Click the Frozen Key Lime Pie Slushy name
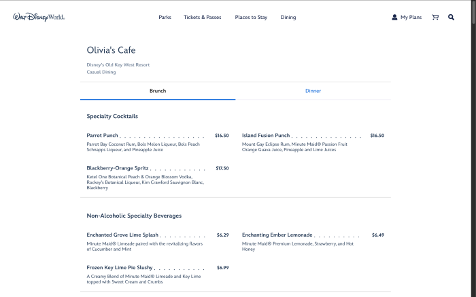Screen dimensions: 476x297 point(120,268)
